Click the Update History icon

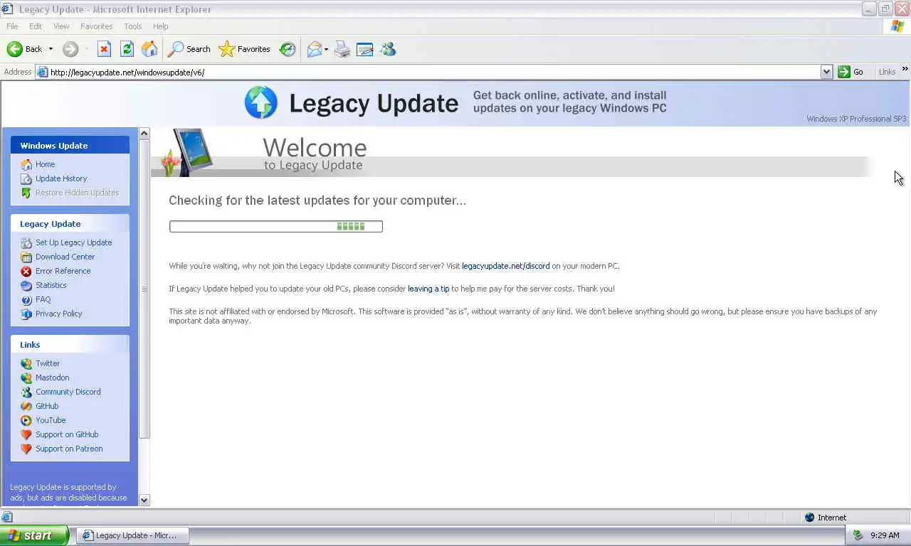(x=26, y=178)
